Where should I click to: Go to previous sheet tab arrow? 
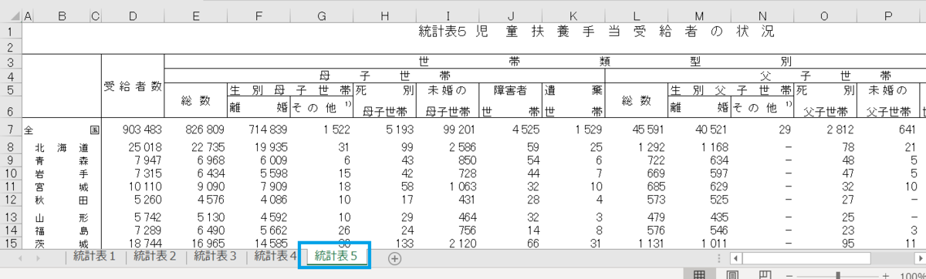19,258
